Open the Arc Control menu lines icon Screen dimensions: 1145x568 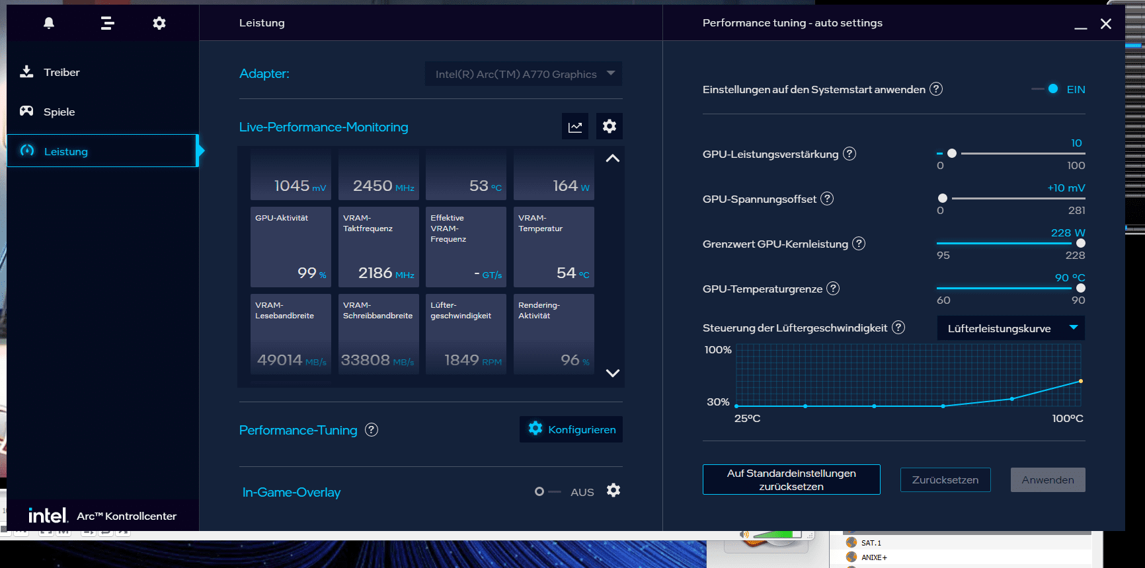click(x=107, y=23)
